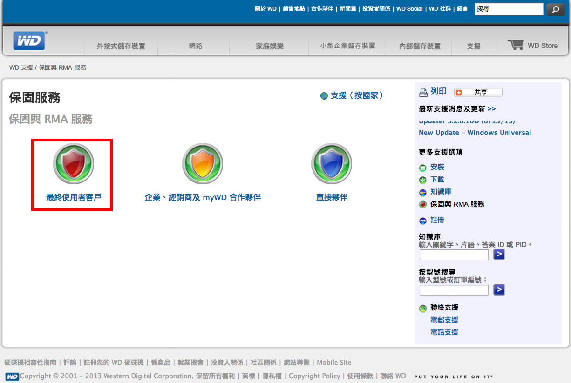
Task: Click the printer icon next to 列印
Action: click(423, 92)
